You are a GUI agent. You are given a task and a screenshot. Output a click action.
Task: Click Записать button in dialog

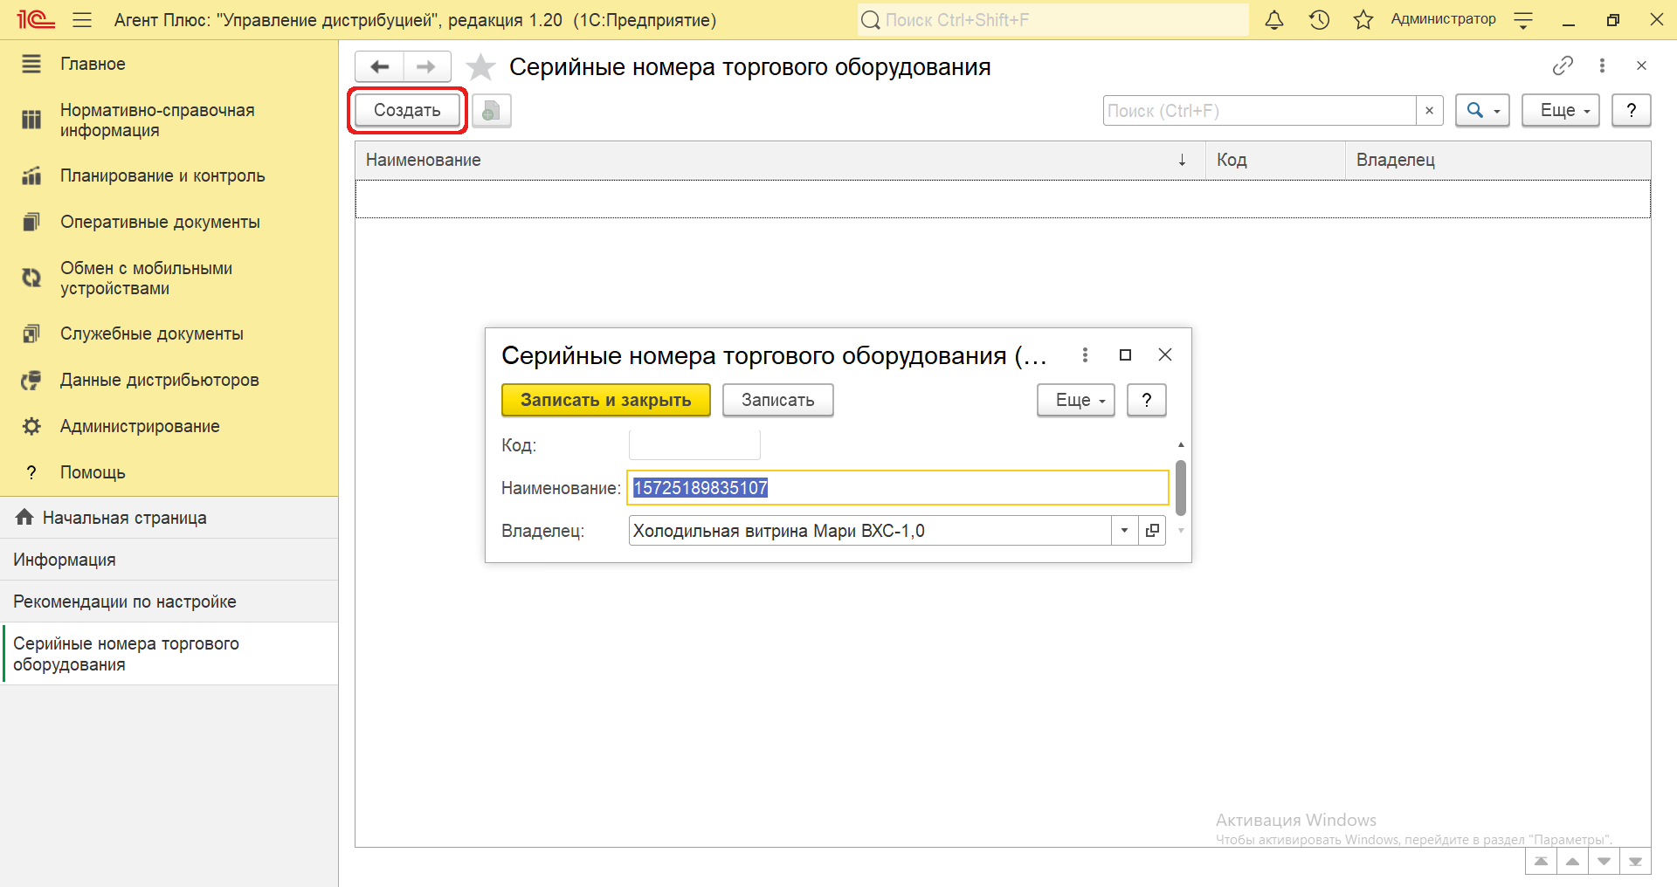[x=777, y=400]
